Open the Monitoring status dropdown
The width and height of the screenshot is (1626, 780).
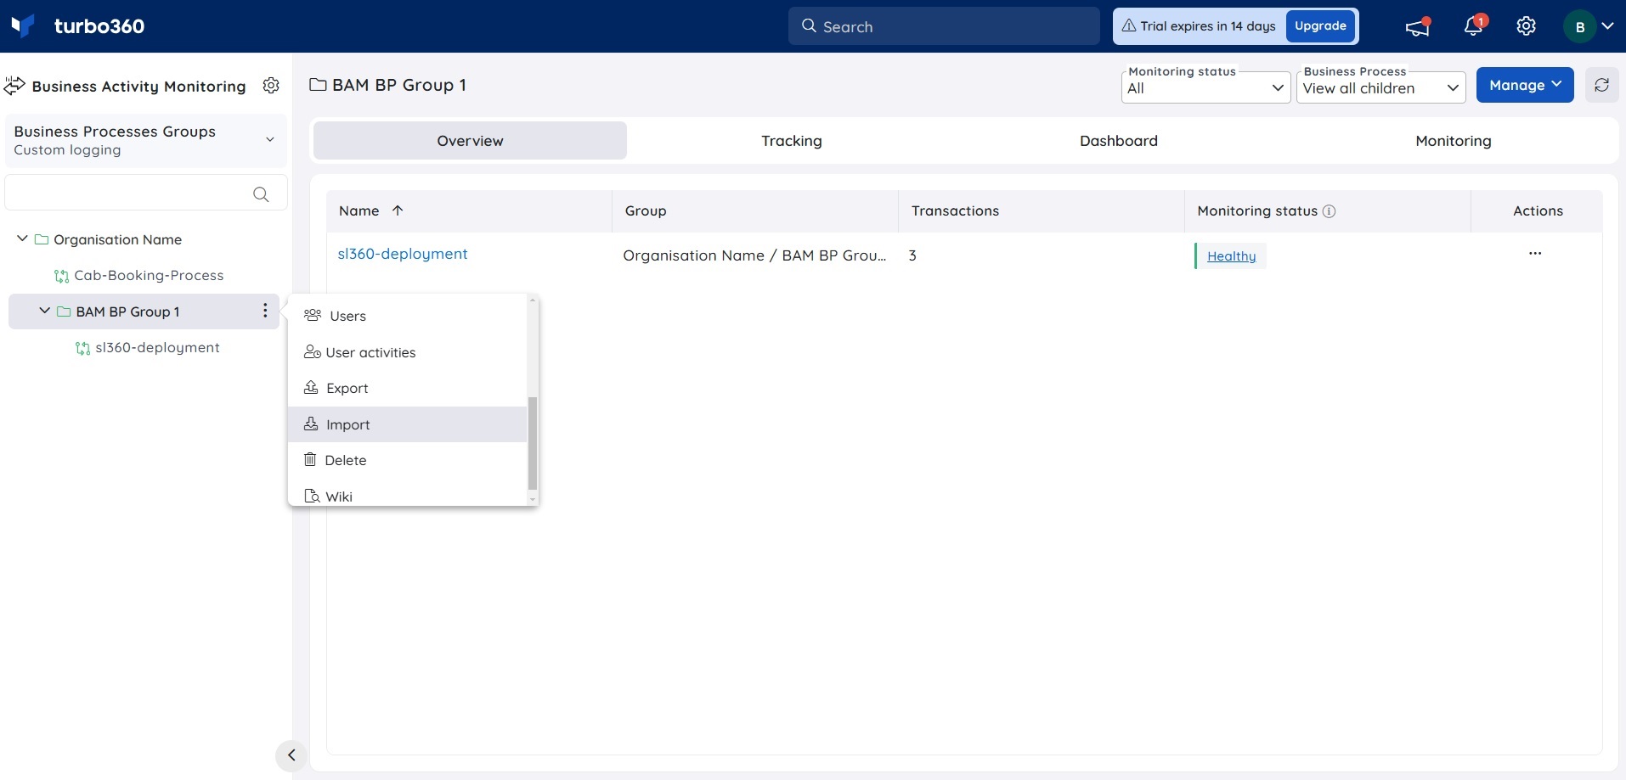[x=1205, y=88]
